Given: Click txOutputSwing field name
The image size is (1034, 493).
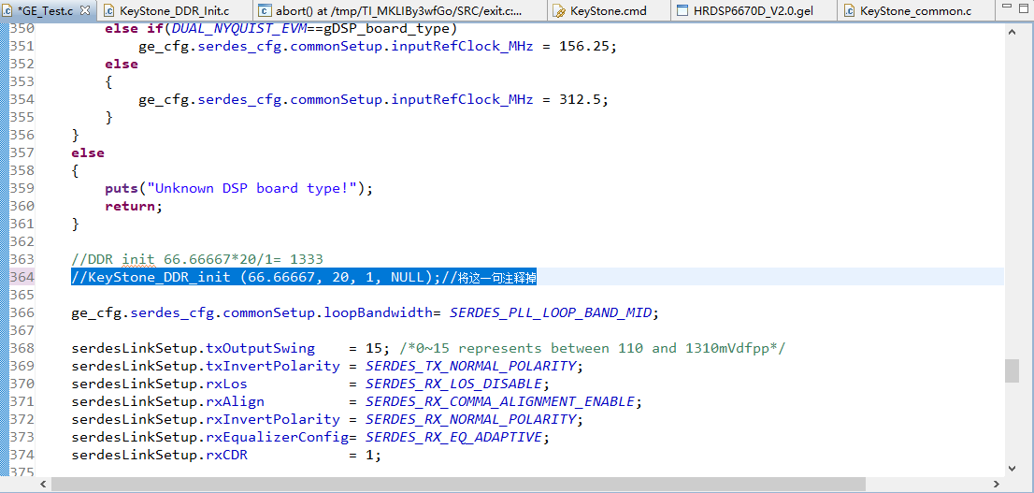Looking at the screenshot, I should point(261,348).
